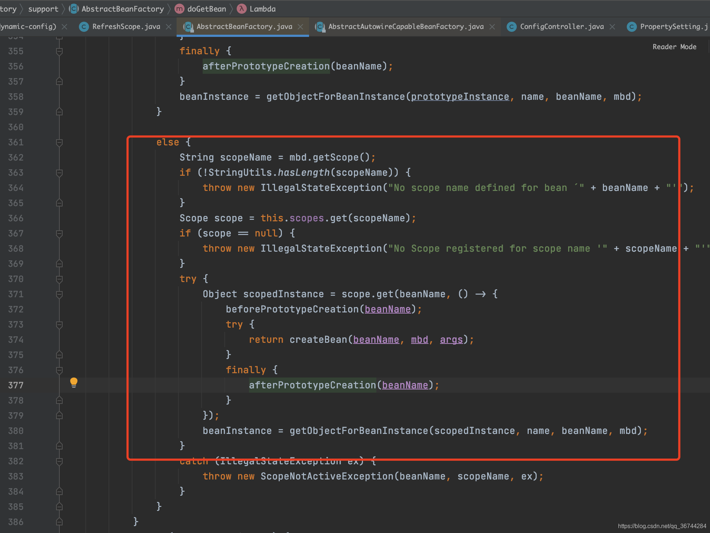Collapse the else block at line 361
The width and height of the screenshot is (710, 533).
(x=59, y=142)
